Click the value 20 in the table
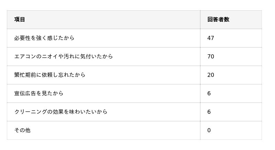Screen dimensions: 275x150 pyautogui.click(x=211, y=75)
